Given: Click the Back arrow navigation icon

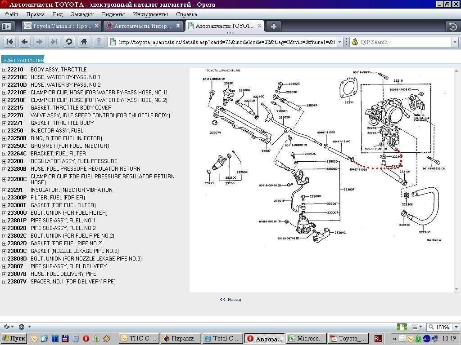Looking at the screenshot, I should [x=25, y=42].
